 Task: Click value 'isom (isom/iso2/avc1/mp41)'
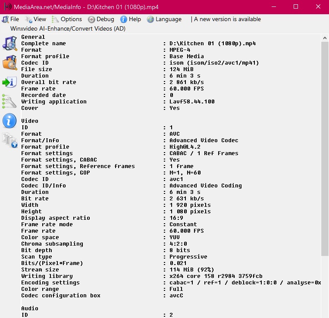coord(214,63)
